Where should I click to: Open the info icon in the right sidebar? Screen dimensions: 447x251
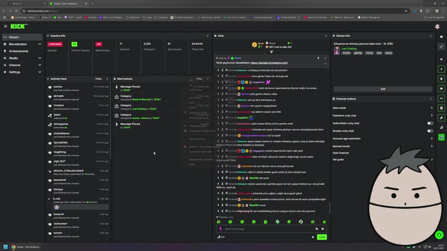(441, 37)
